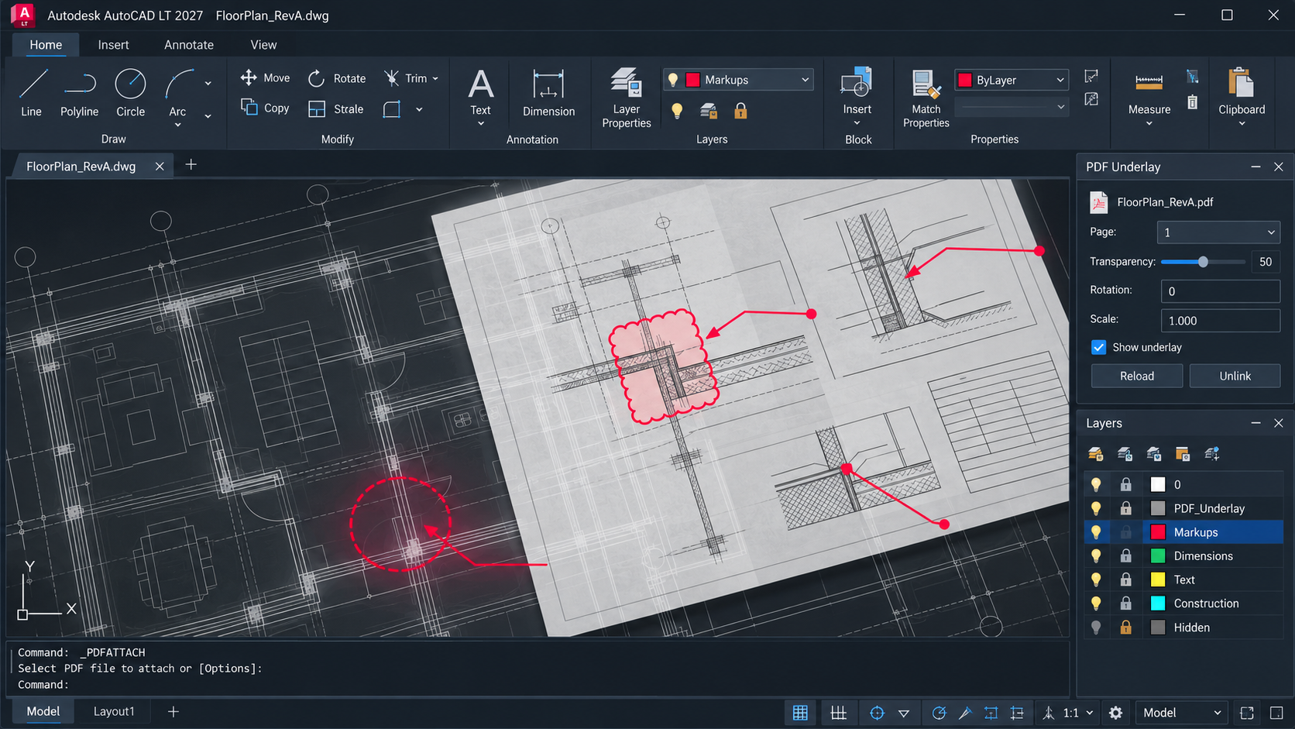Expand the Trim tool dropdown arrow
Viewport: 1295px width, 729px height.
pyautogui.click(x=435, y=78)
